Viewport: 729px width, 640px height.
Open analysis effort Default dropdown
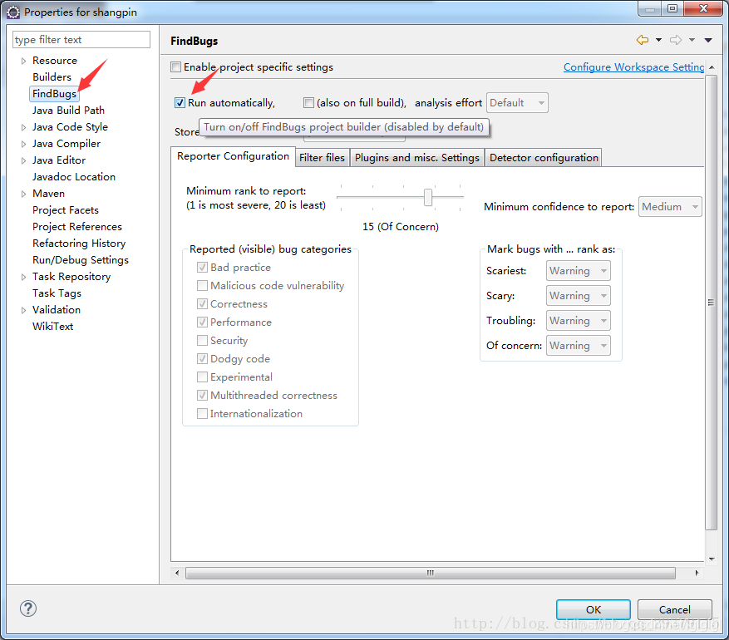(517, 103)
